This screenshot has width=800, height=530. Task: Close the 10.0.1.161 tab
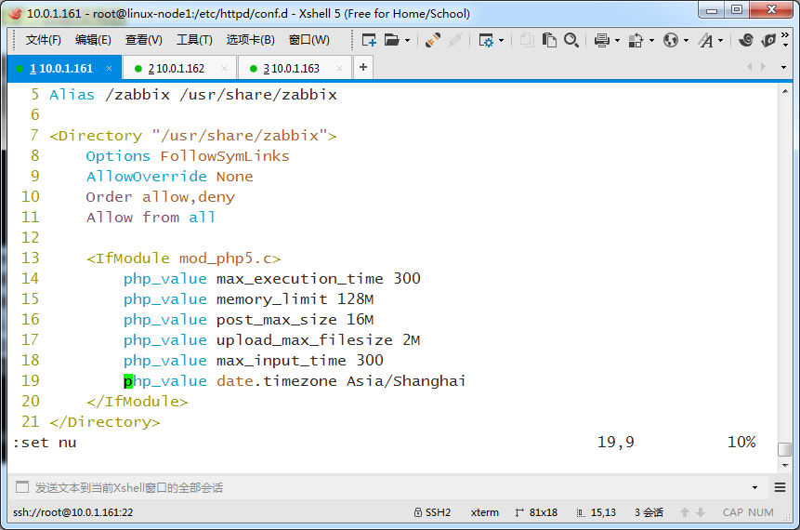[x=109, y=69]
